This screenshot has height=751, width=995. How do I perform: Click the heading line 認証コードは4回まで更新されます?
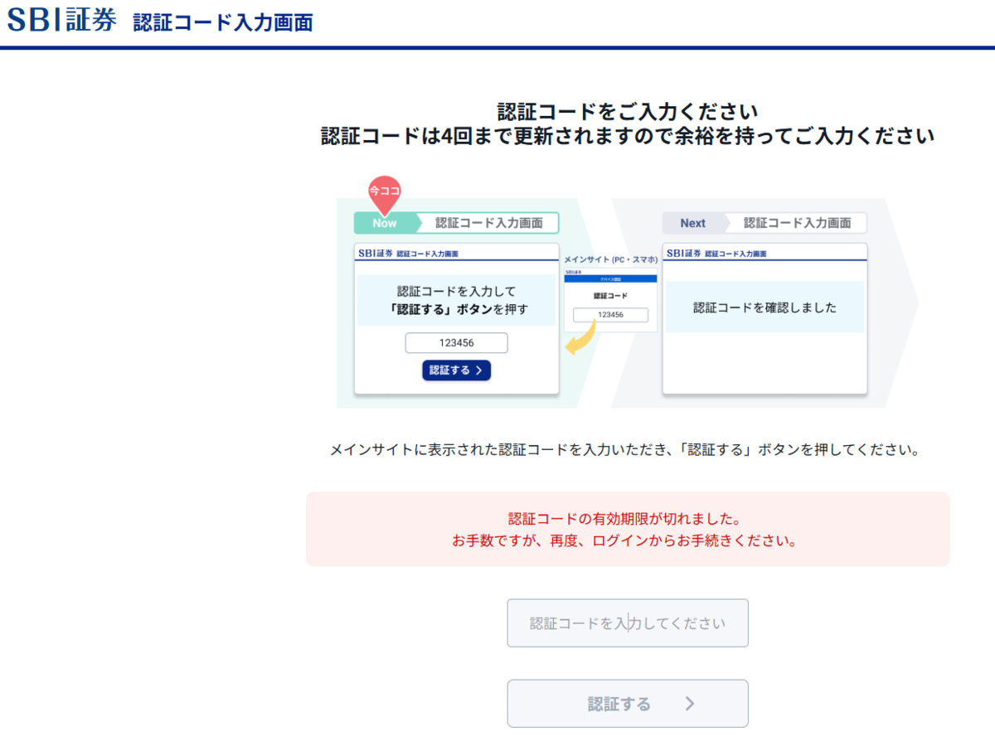(x=628, y=136)
